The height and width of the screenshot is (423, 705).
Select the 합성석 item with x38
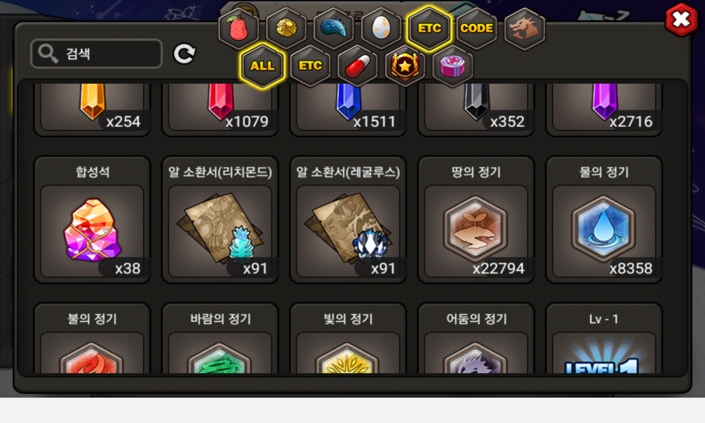[92, 220]
